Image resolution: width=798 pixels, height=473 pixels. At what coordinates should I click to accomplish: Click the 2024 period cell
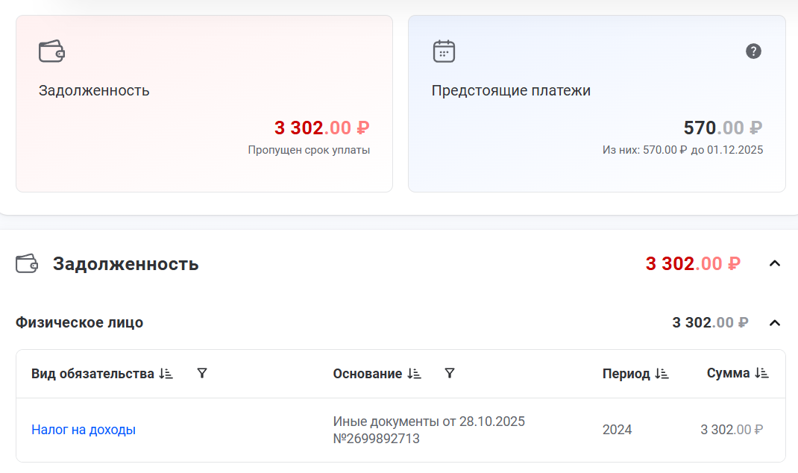[617, 430]
